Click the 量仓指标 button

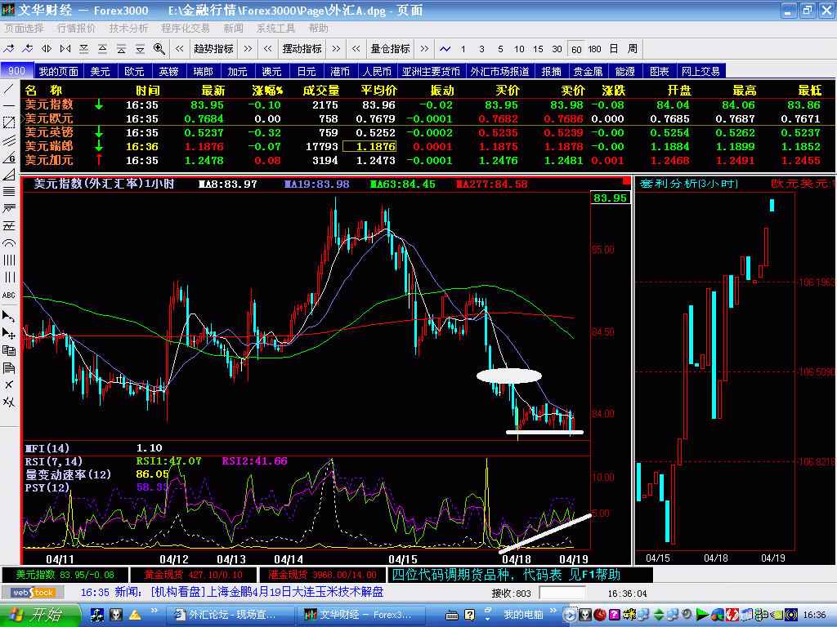click(390, 48)
